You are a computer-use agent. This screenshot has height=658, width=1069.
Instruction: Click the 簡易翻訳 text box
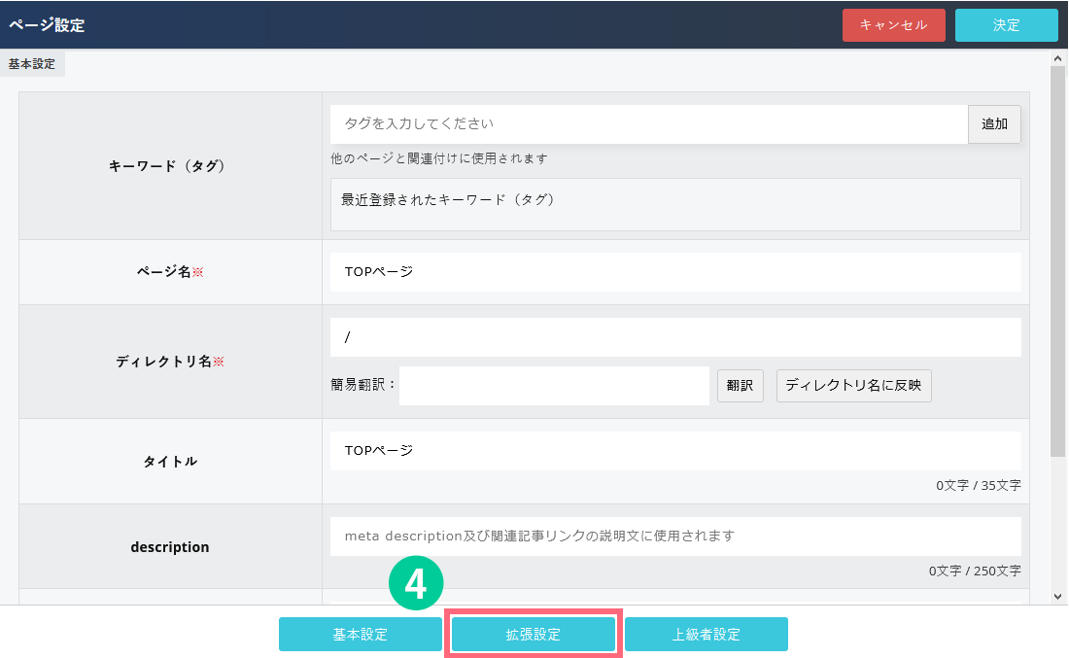click(x=554, y=386)
